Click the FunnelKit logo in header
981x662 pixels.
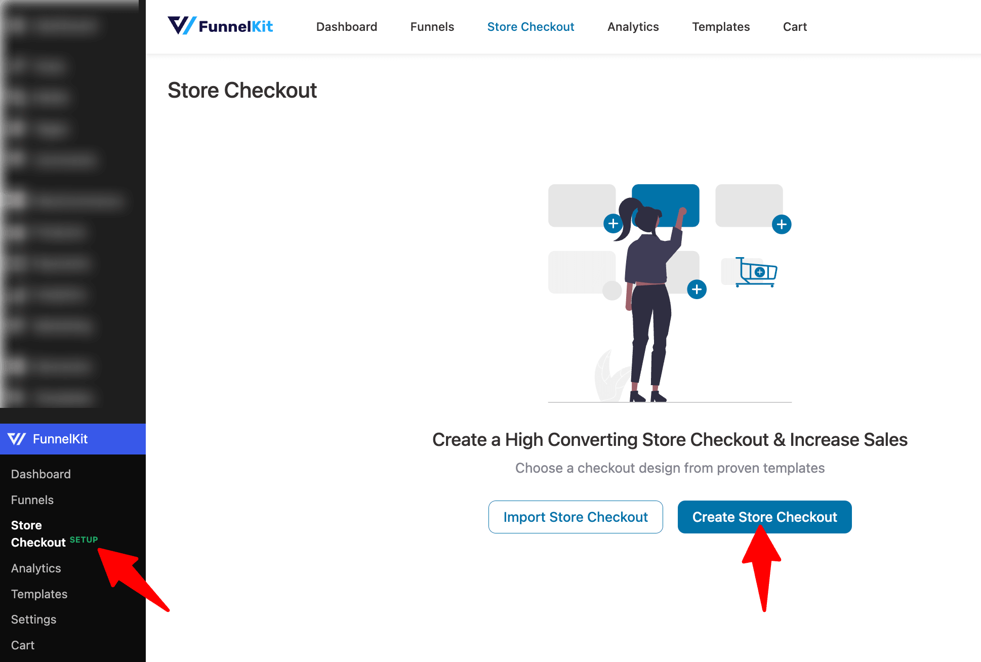(x=220, y=26)
